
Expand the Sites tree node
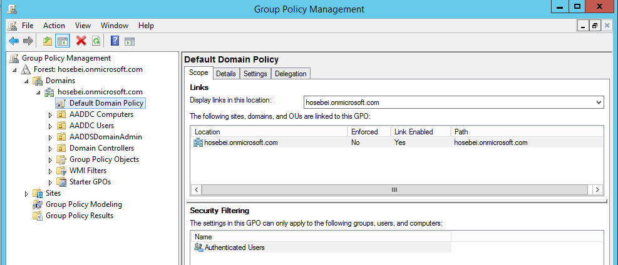click(26, 194)
